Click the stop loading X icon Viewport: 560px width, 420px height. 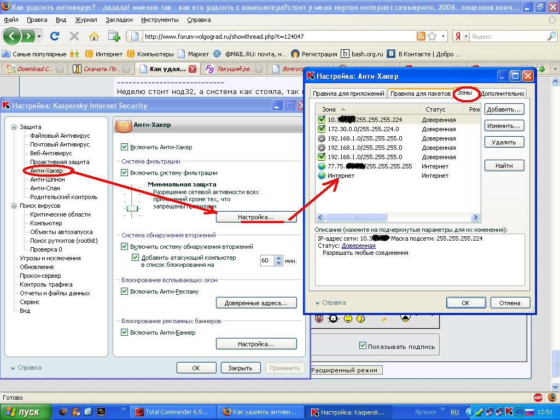[x=74, y=37]
